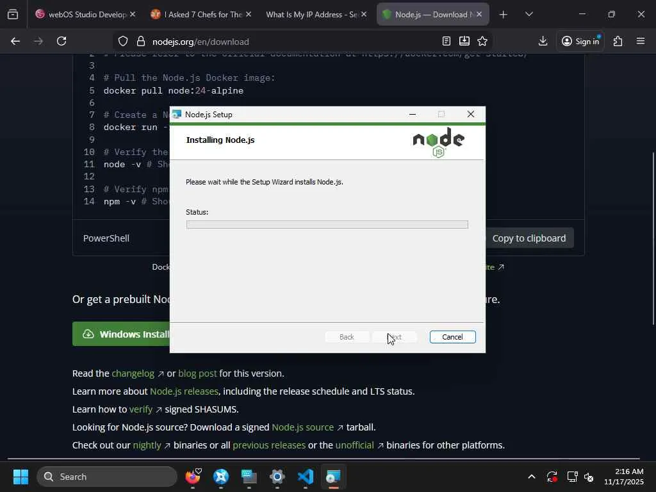Open the Settings gear in taskbar
Screen dimensions: 656x492
(277, 477)
